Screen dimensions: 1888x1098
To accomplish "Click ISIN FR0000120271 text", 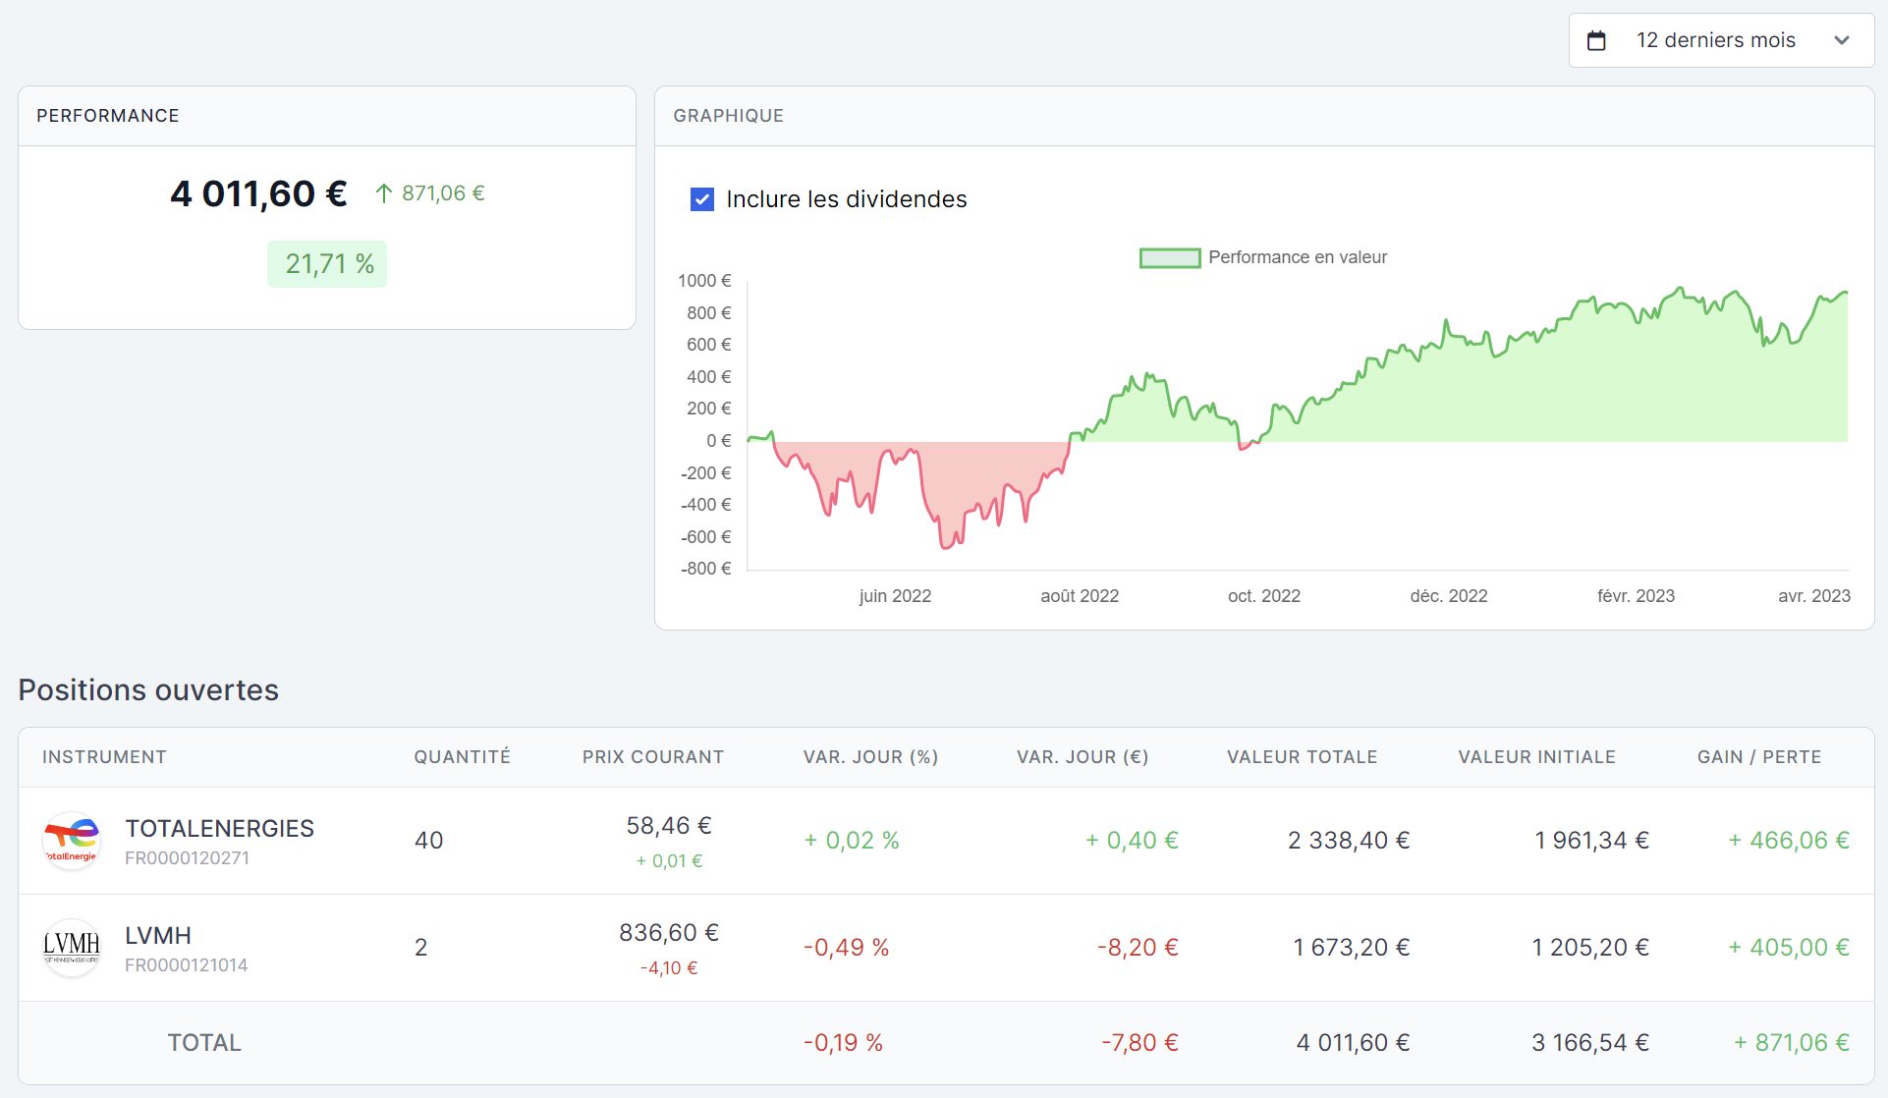I will (187, 858).
